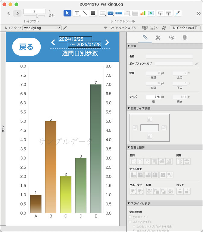Open the weeklyLog layout dropdown
The width and height of the screenshot is (203, 232).
click(42, 28)
